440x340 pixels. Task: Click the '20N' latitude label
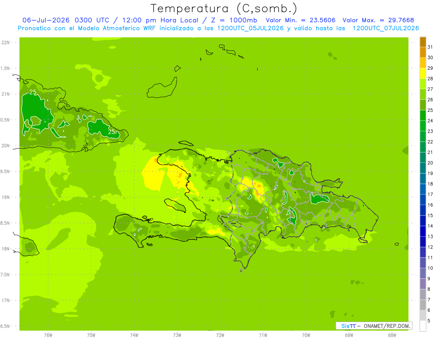pos(6,146)
